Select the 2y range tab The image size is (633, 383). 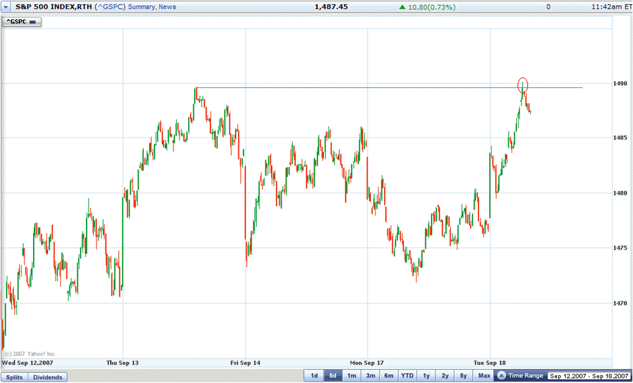(x=445, y=376)
